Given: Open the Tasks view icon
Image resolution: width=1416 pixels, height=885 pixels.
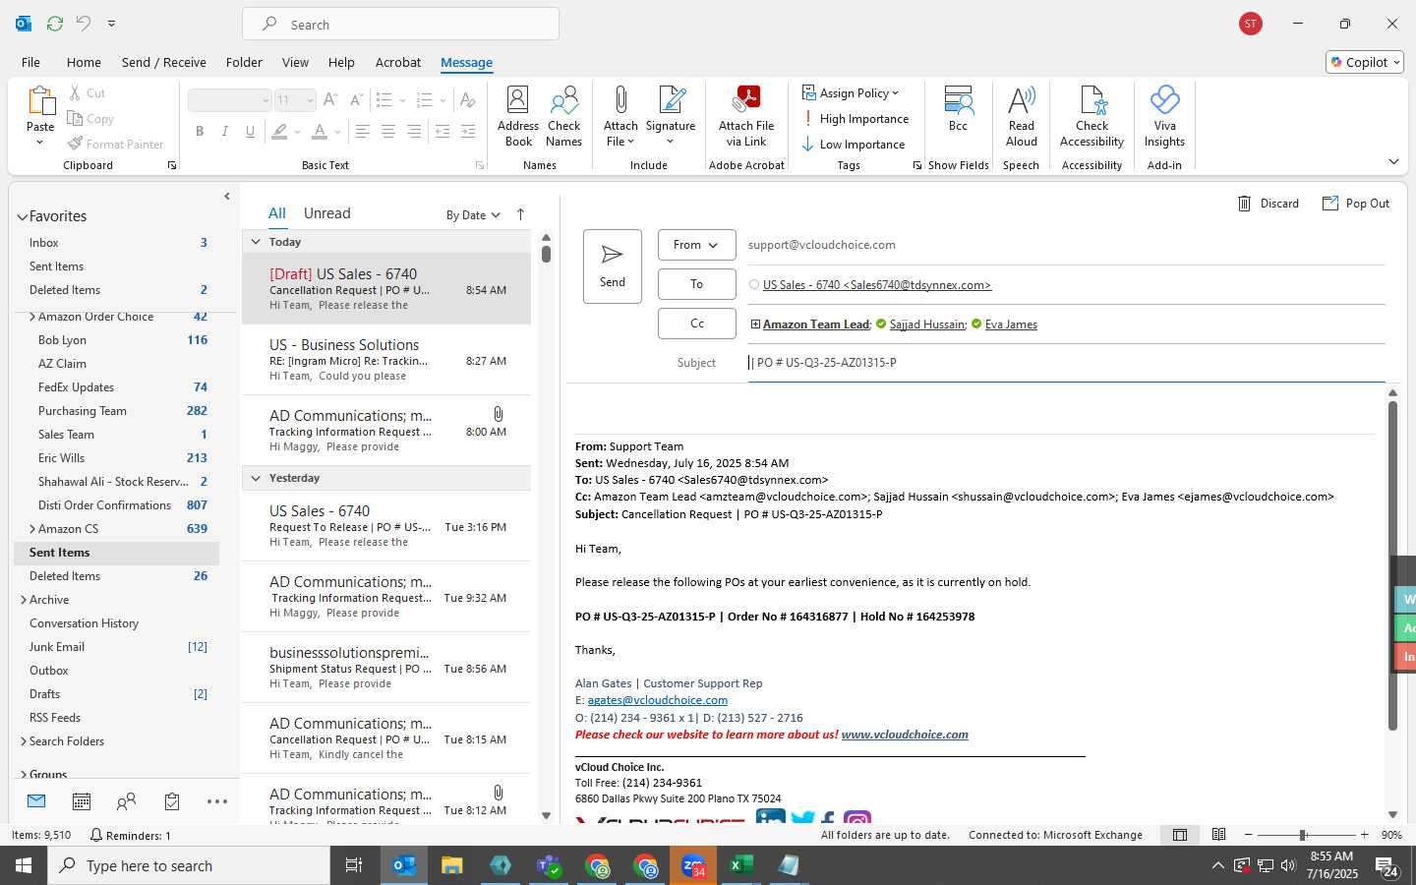Looking at the screenshot, I should (172, 801).
